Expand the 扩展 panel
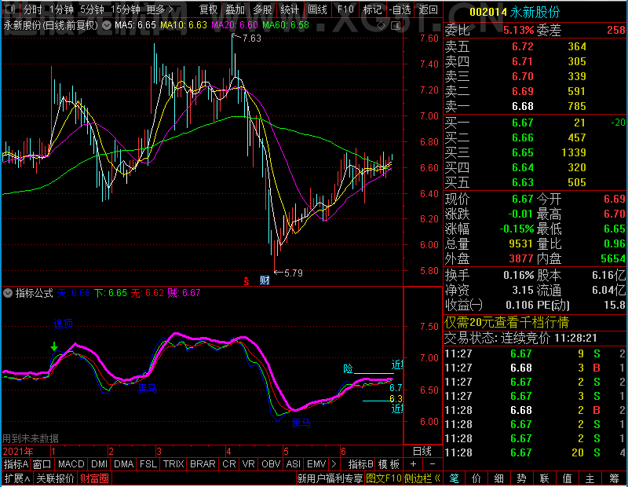Screen dimensions: 628x487 (x=16, y=478)
